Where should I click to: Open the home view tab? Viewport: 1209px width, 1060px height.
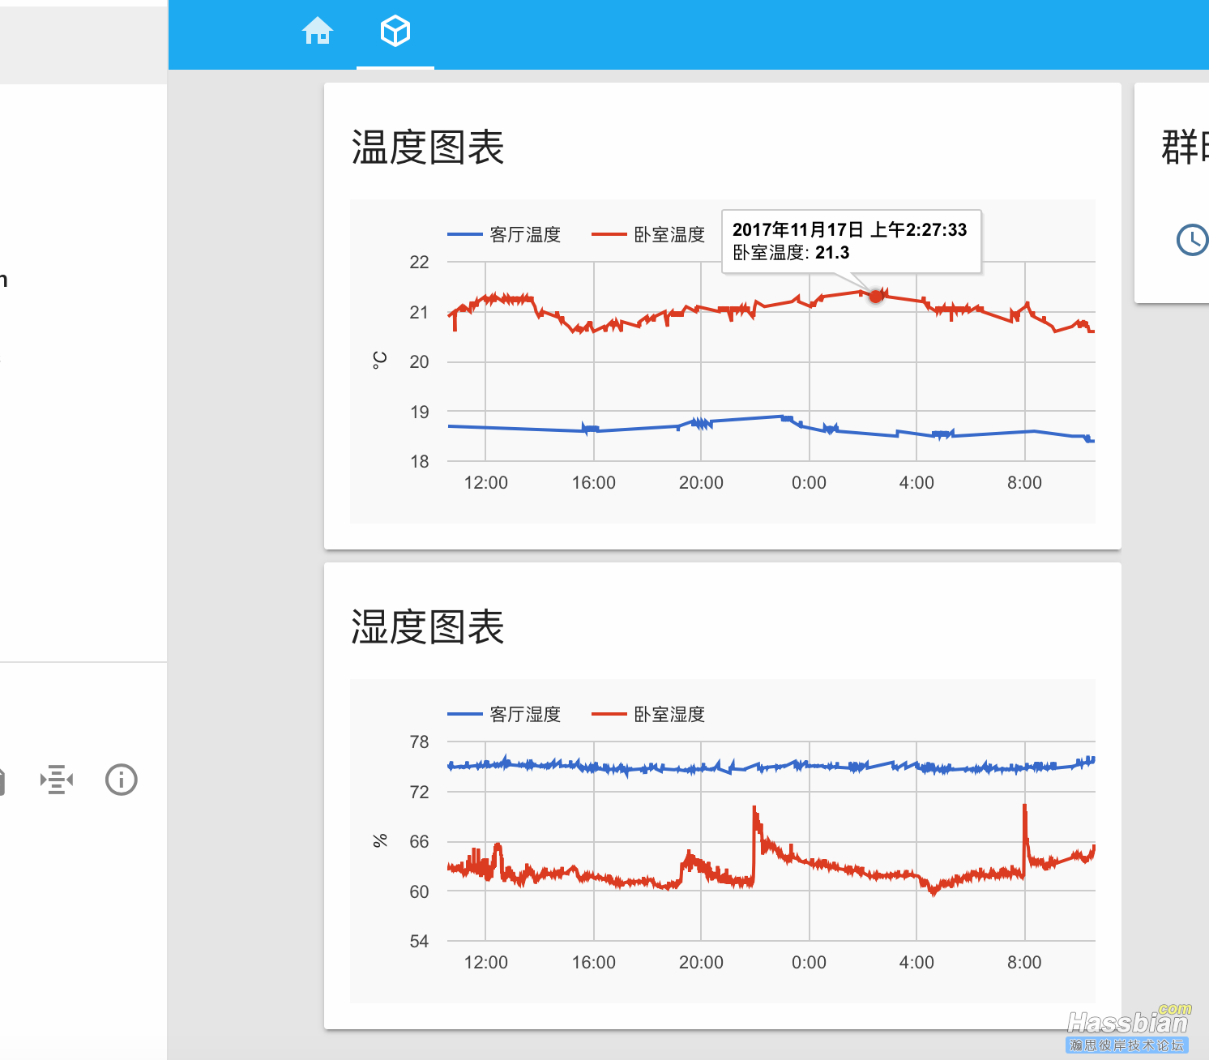coord(318,32)
